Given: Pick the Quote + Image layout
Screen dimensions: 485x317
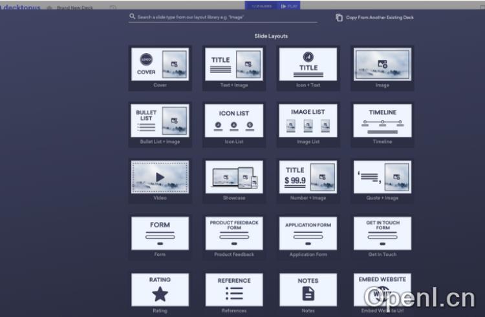Looking at the screenshot, I should click(382, 177).
